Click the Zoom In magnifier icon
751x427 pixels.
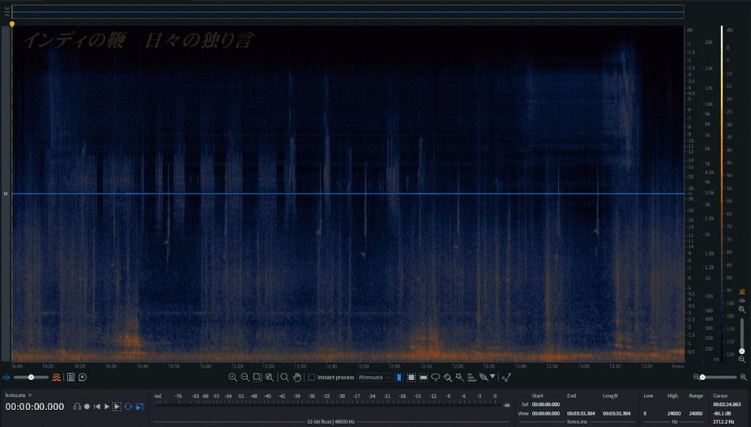pyautogui.click(x=232, y=377)
